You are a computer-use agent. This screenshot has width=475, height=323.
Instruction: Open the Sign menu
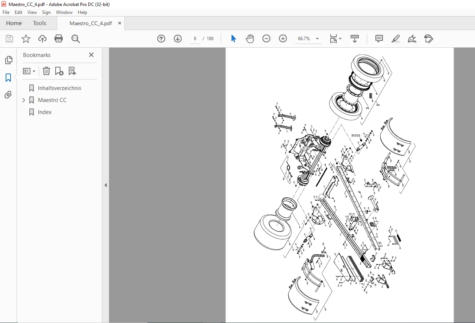click(46, 12)
